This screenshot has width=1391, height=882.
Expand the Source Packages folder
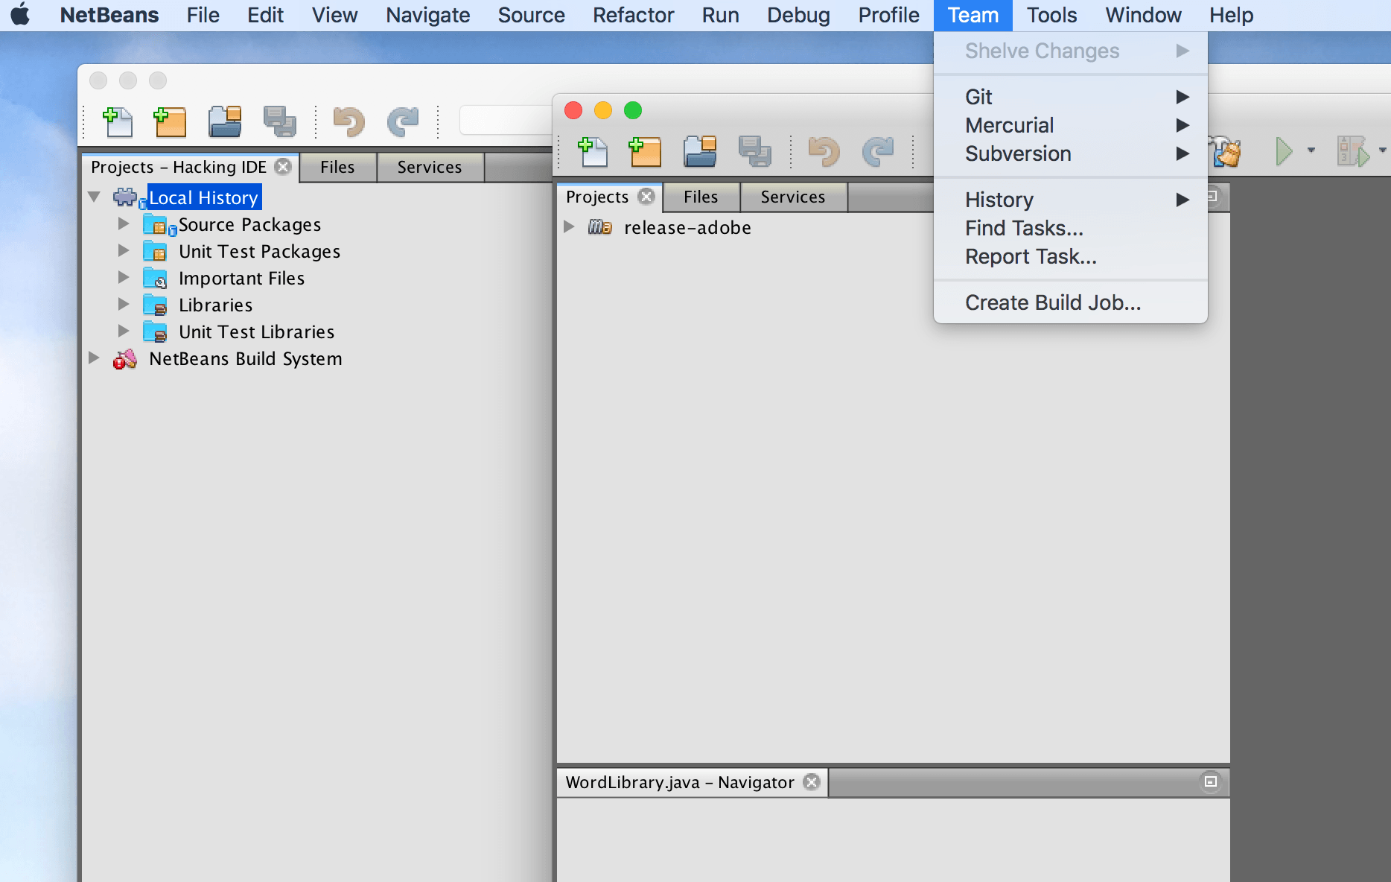point(124,224)
